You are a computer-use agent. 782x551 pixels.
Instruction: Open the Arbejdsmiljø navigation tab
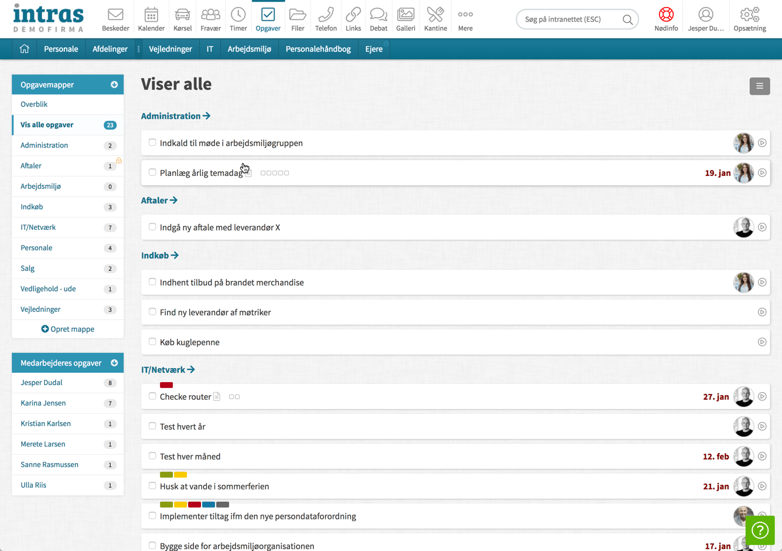coord(249,49)
